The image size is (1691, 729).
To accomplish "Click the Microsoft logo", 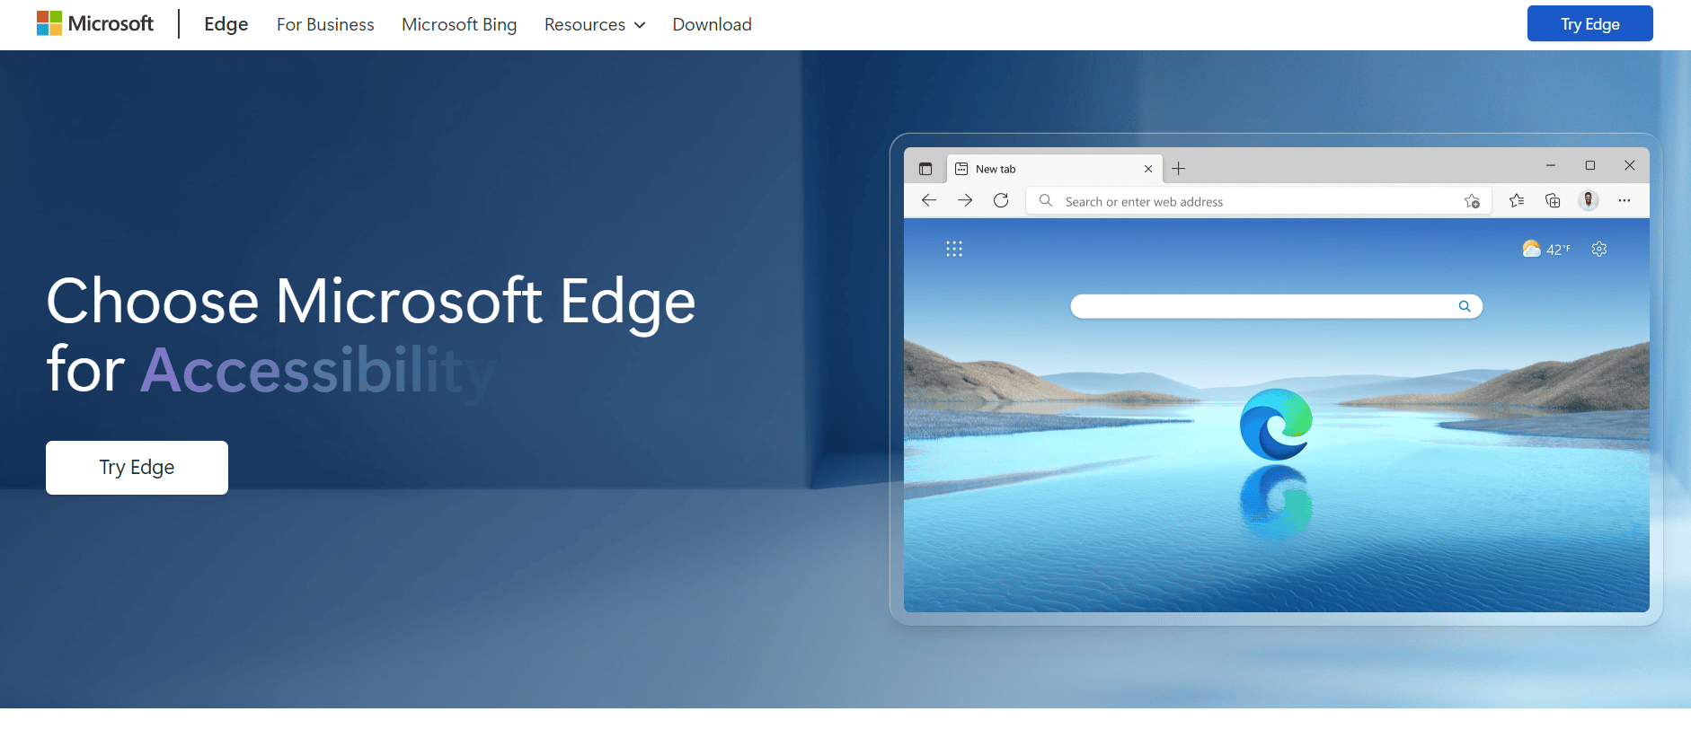I will (x=95, y=23).
